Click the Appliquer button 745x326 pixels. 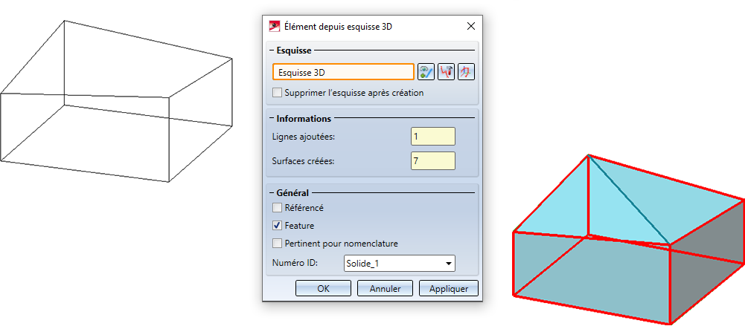coord(449,288)
